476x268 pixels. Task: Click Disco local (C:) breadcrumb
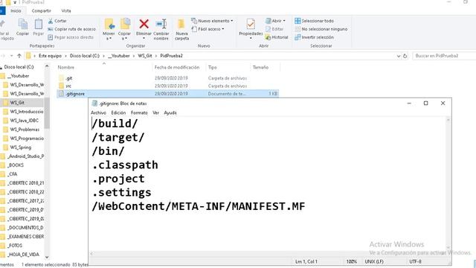84,56
